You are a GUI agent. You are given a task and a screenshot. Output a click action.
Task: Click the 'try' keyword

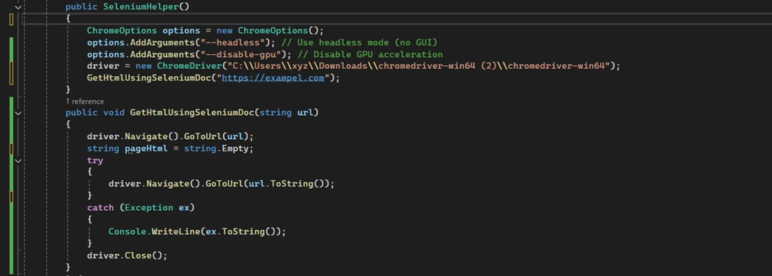point(95,160)
